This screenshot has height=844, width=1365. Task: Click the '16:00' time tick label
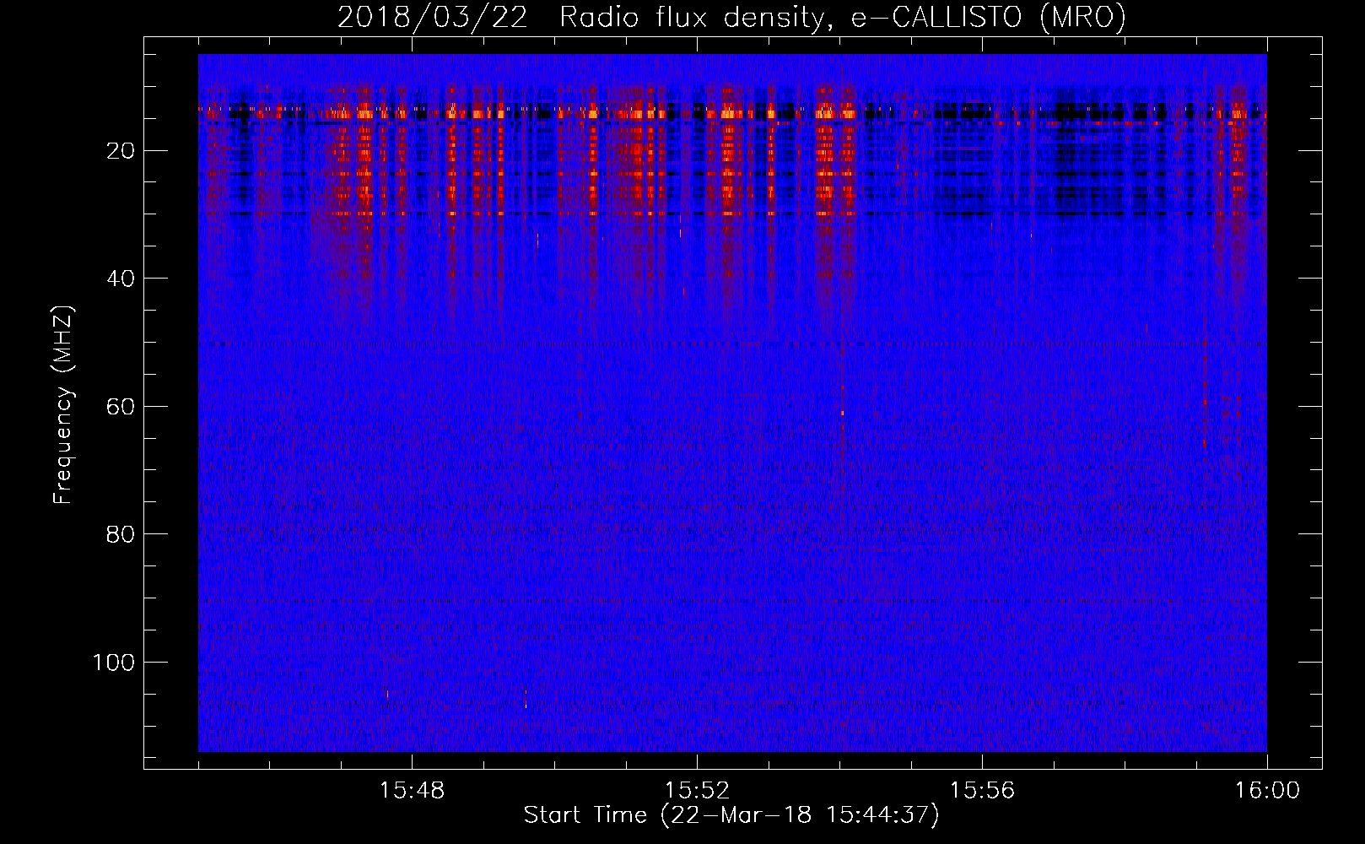click(1267, 791)
